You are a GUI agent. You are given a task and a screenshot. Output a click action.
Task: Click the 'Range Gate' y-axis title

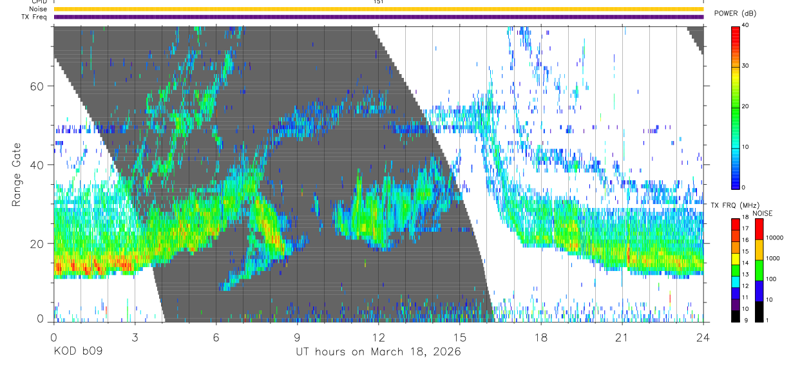(x=18, y=175)
